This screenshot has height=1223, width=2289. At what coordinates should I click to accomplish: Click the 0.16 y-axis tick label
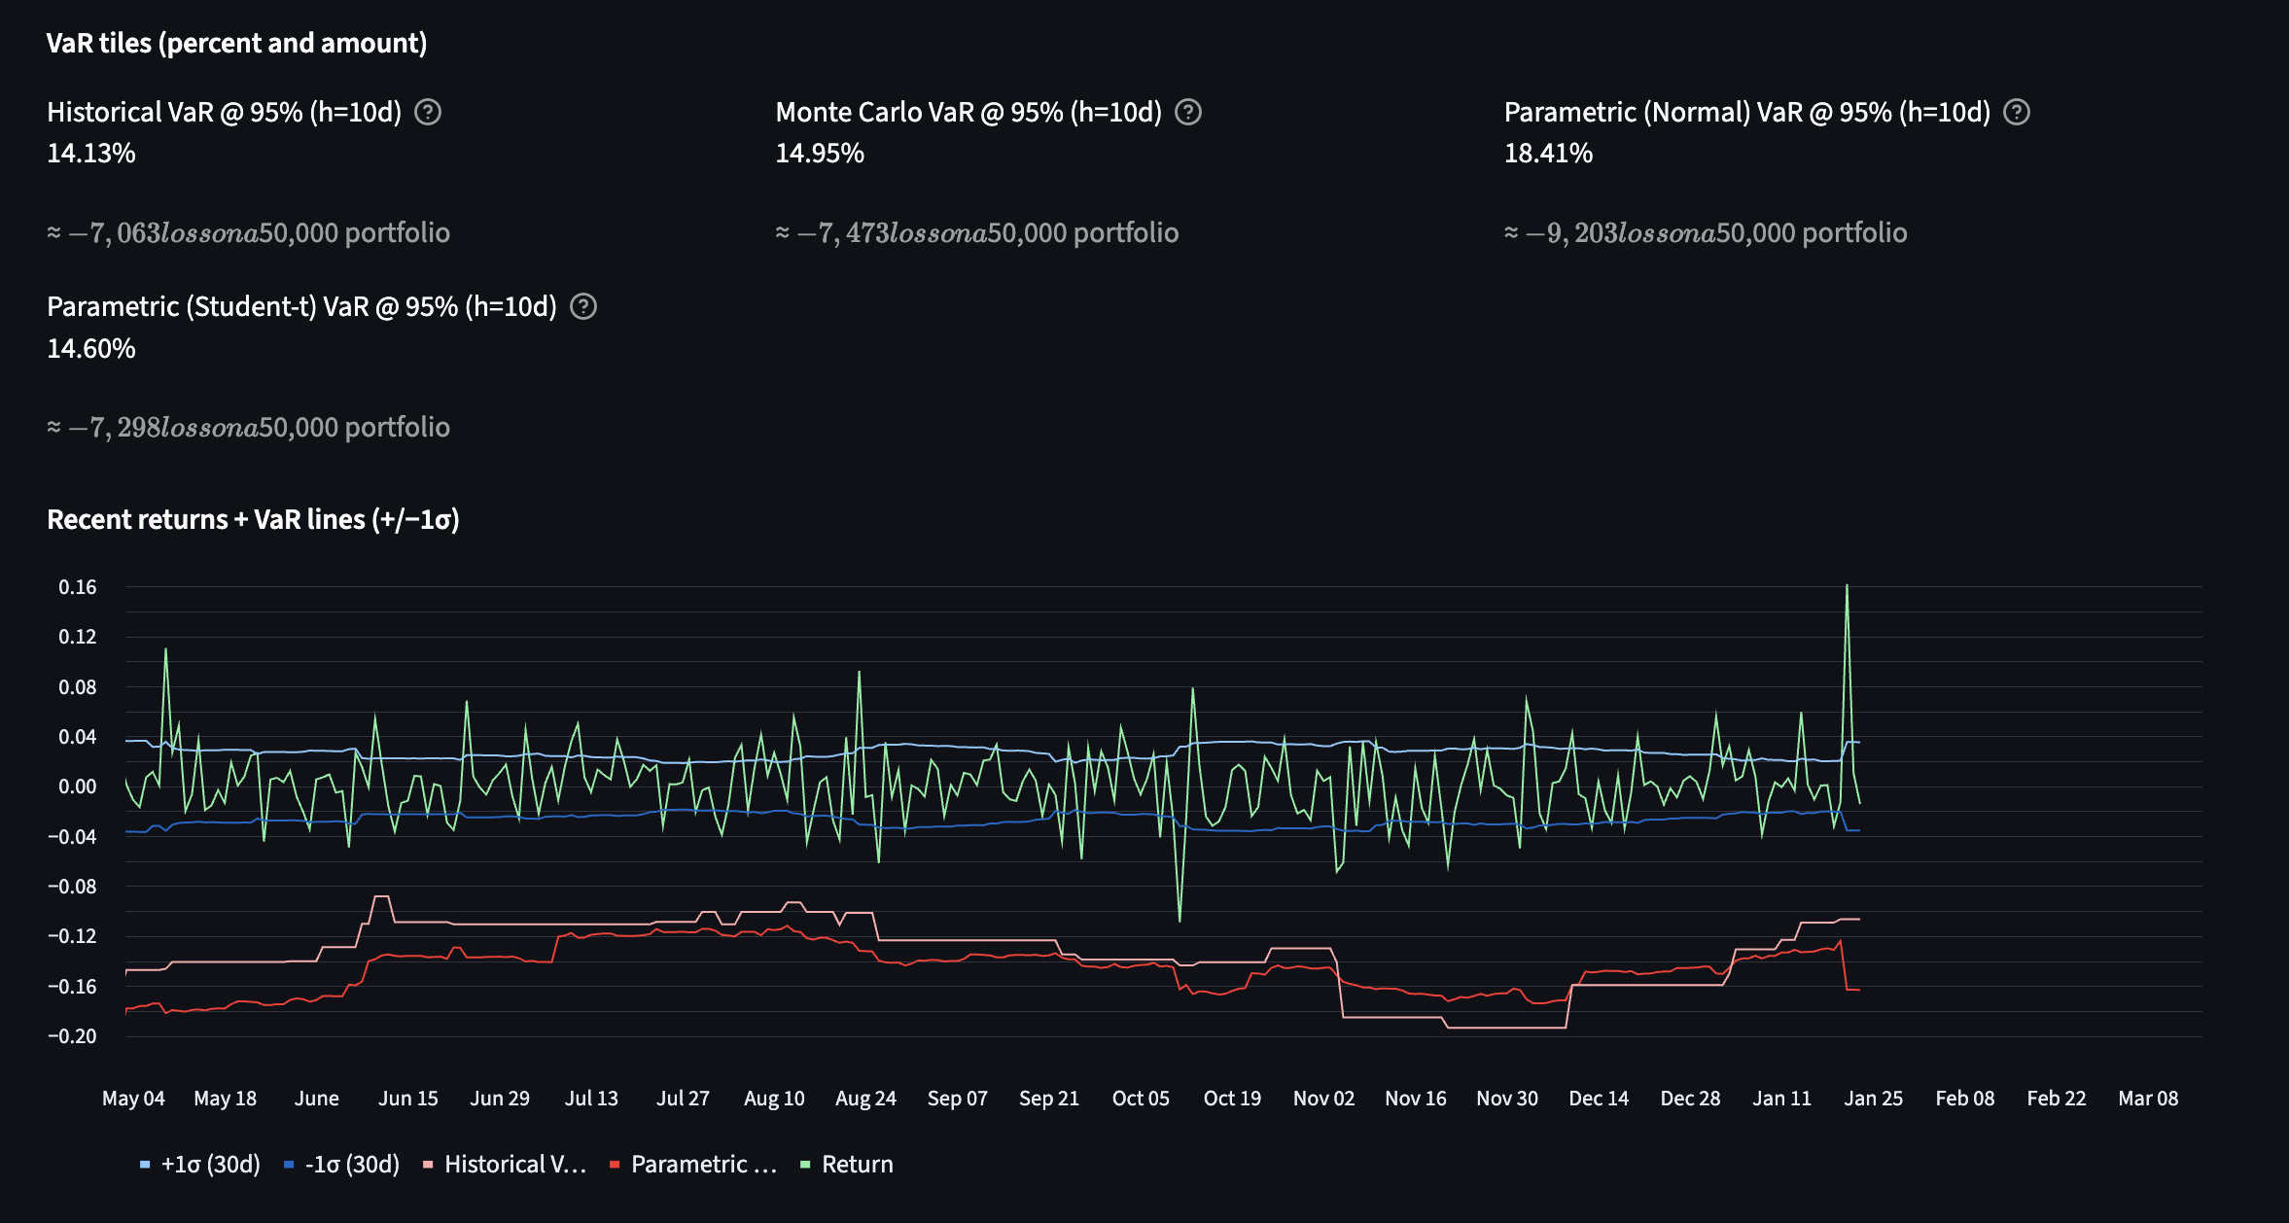[78, 587]
